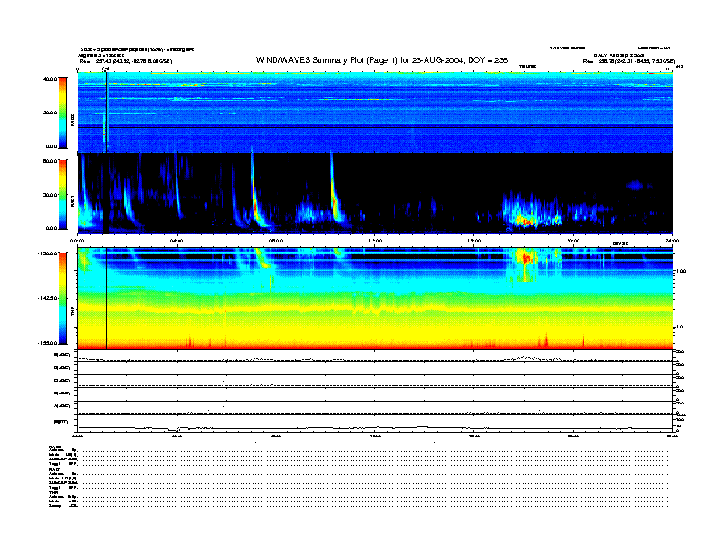Click the -130.00 label on TNR scale
This screenshot has height=560, width=725.
coord(48,255)
